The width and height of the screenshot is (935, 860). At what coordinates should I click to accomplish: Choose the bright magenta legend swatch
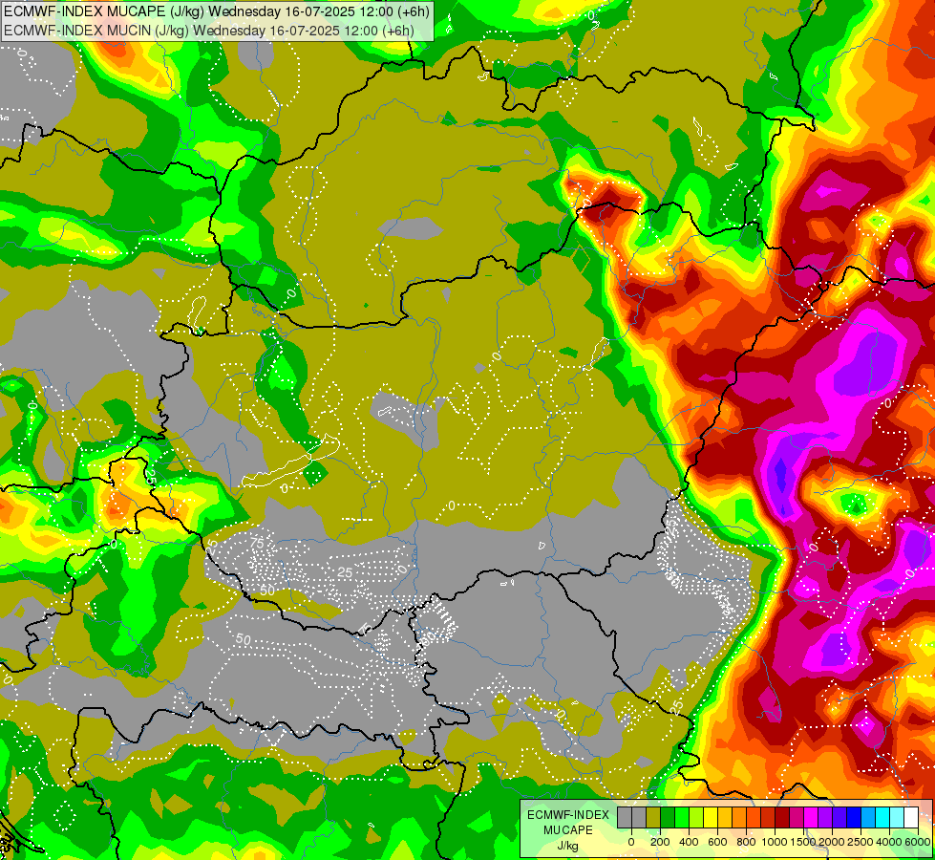click(811, 817)
